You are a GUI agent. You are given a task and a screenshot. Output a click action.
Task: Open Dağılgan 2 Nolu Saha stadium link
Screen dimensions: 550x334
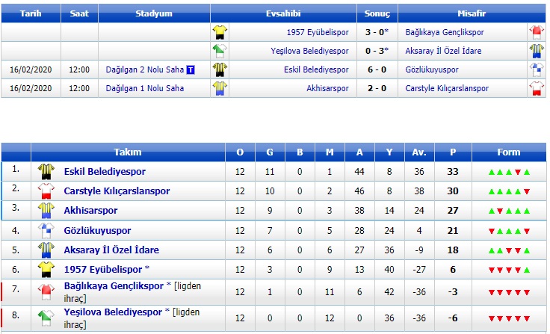145,69
